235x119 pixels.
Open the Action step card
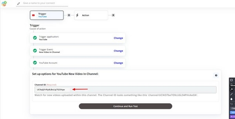coord(91,15)
